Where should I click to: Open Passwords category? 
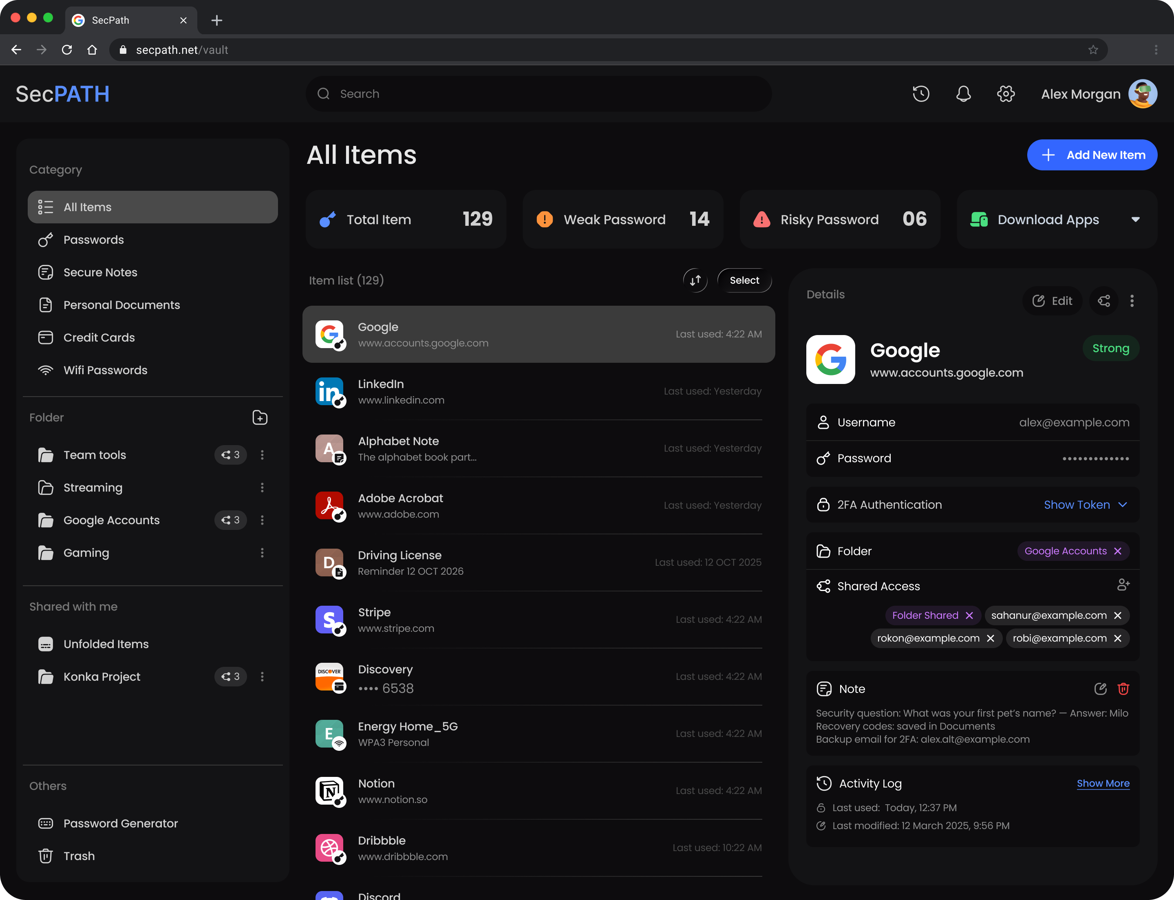tap(153, 240)
